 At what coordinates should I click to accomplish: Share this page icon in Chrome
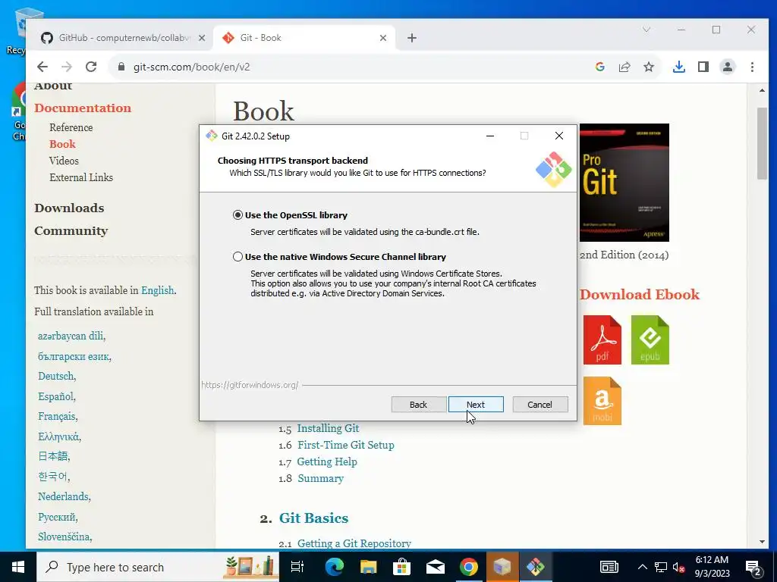pyautogui.click(x=624, y=67)
